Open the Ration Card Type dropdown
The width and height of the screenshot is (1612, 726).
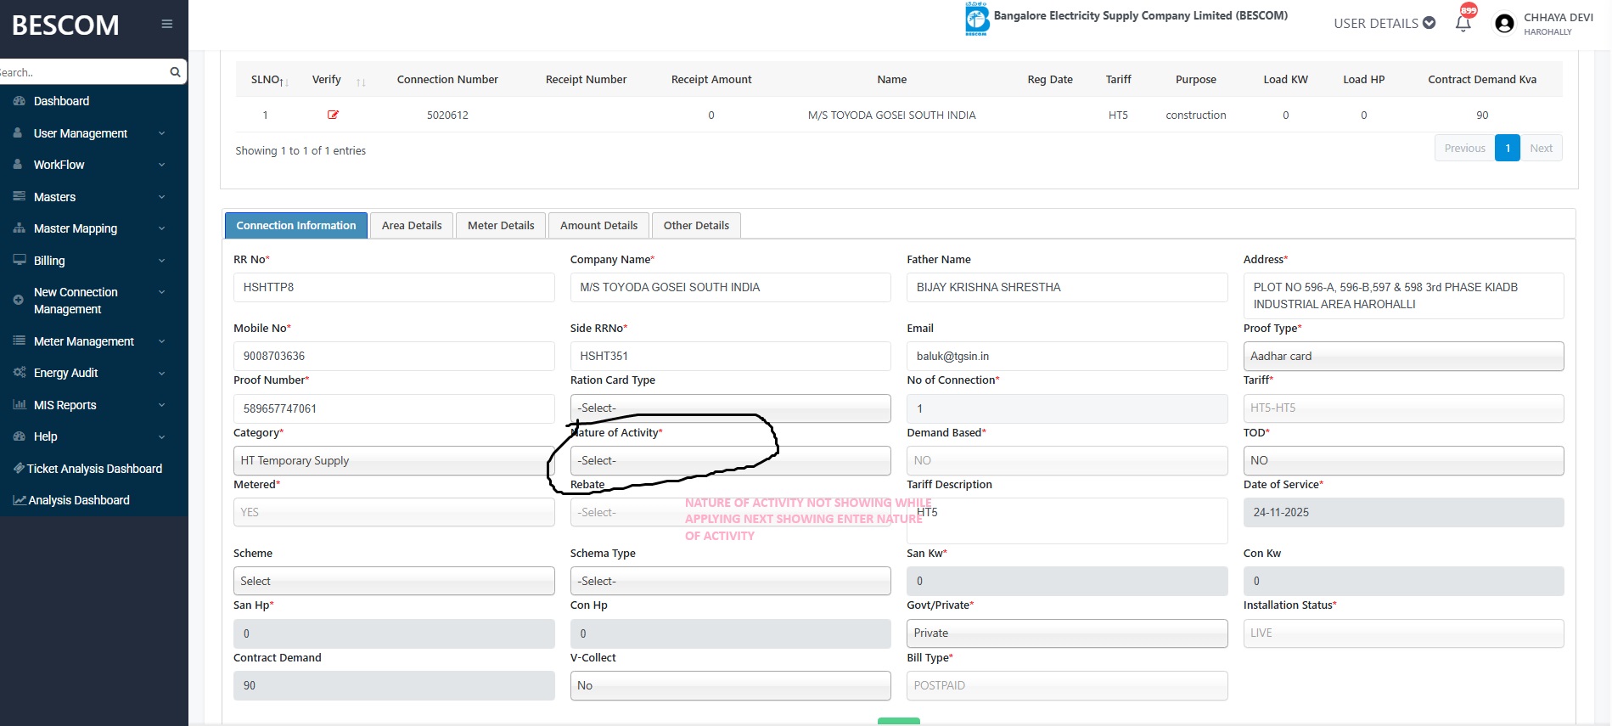tap(730, 408)
